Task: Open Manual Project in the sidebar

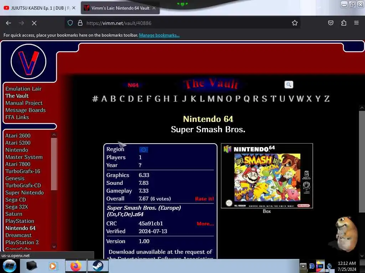Action: click(x=24, y=103)
